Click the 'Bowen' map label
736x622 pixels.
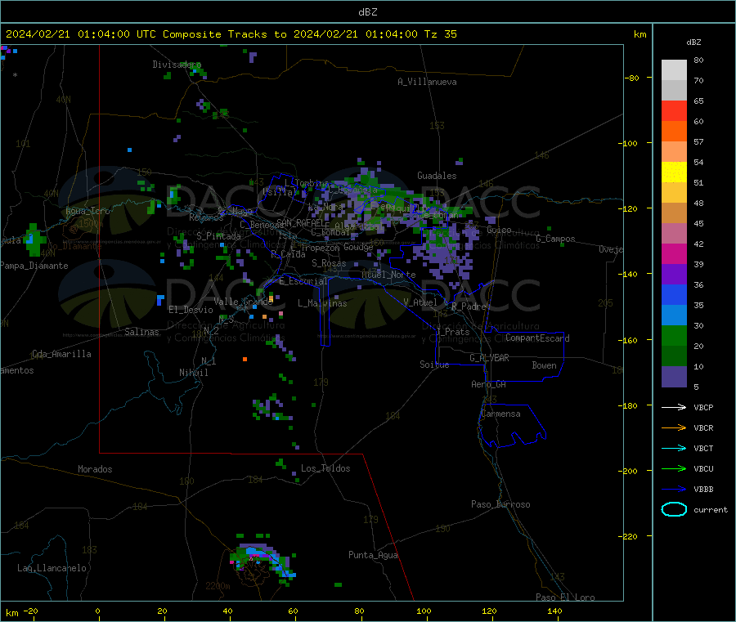(x=544, y=365)
